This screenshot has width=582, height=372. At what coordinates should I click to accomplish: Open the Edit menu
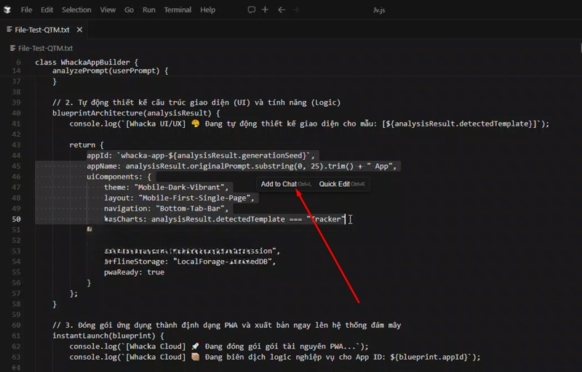click(x=47, y=10)
